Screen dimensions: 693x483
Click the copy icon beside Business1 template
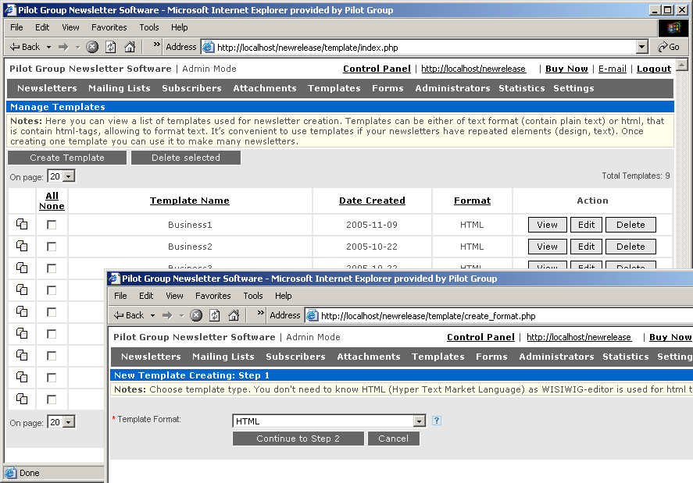(22, 224)
